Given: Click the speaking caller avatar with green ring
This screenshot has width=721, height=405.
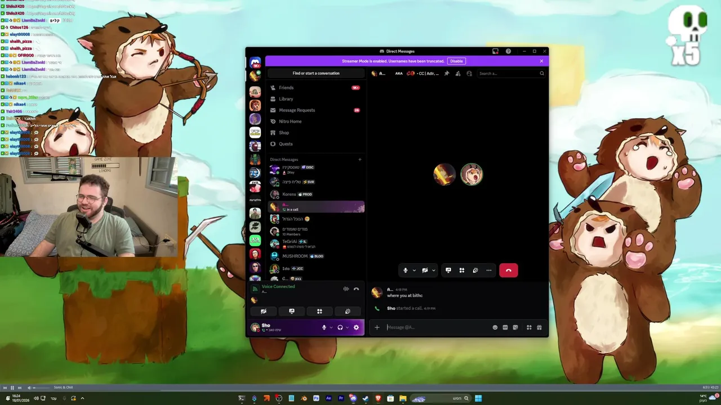Looking at the screenshot, I should point(471,174).
